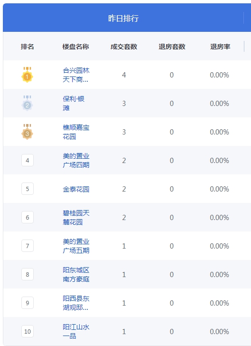Open the 阳西县东湖观邸... property link
This screenshot has height=346, width=251.
[76, 303]
